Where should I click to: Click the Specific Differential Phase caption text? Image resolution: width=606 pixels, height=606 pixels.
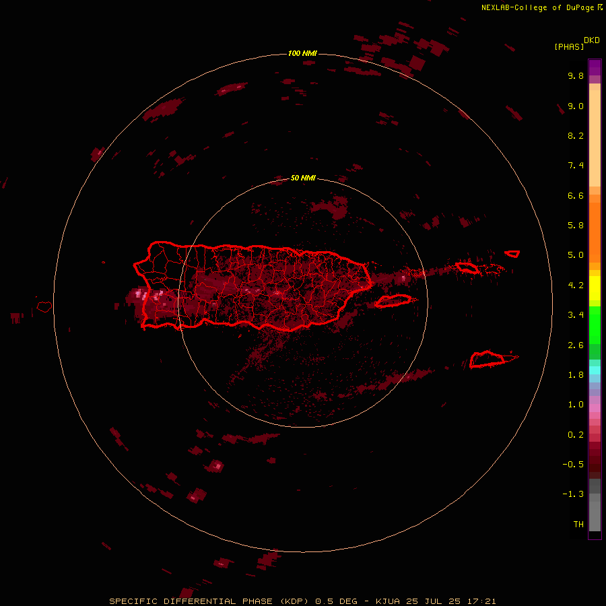[302, 601]
